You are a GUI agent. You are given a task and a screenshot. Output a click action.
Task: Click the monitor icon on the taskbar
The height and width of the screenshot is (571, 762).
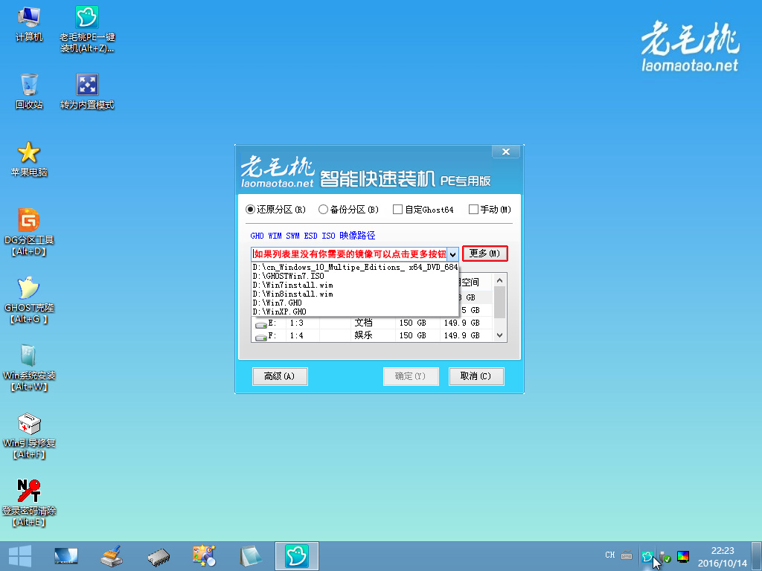pyautogui.click(x=65, y=556)
